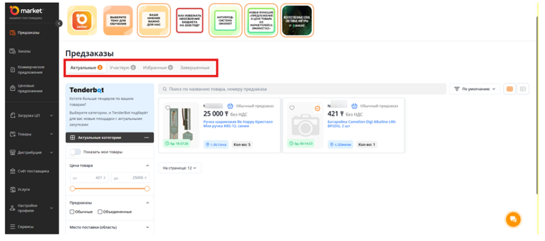Image resolution: width=545 pixels, height=241 pixels.
Task: Collapse the left sidebar with the arrow
Action: [59, 23]
